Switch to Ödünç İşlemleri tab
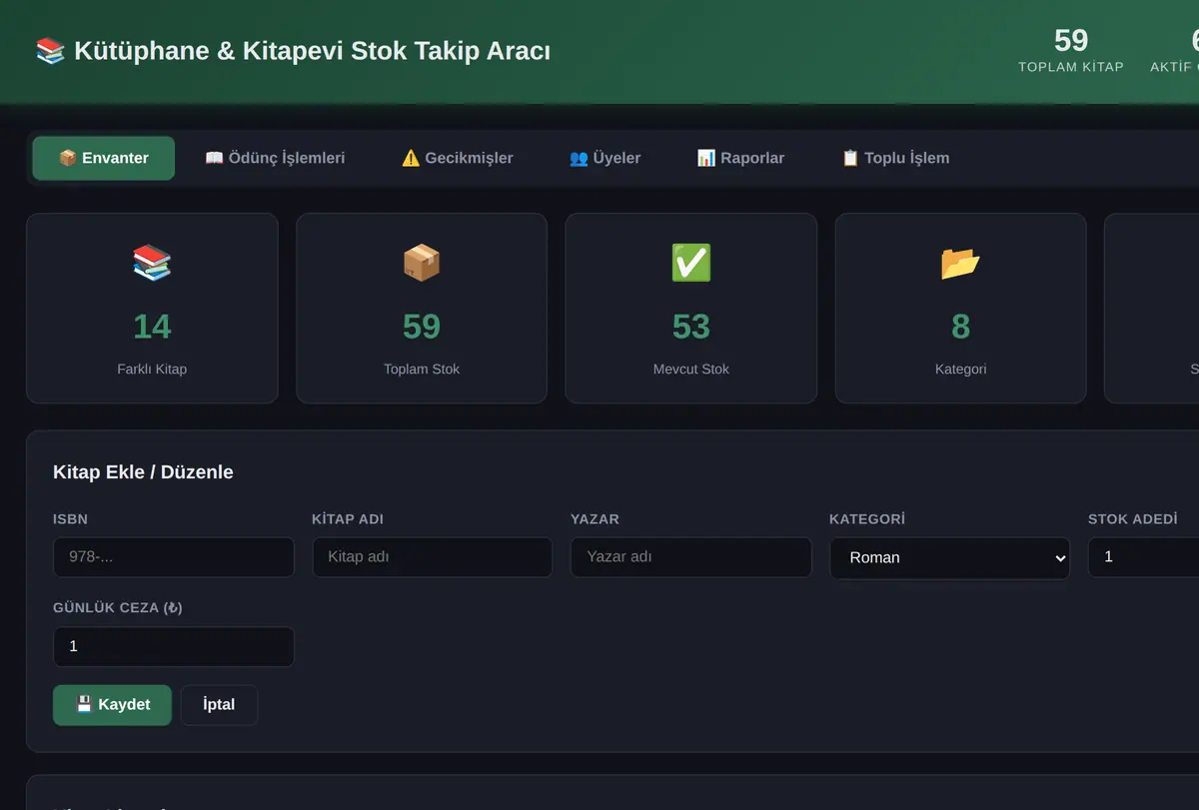Screen dimensions: 1199x810 click(x=275, y=158)
